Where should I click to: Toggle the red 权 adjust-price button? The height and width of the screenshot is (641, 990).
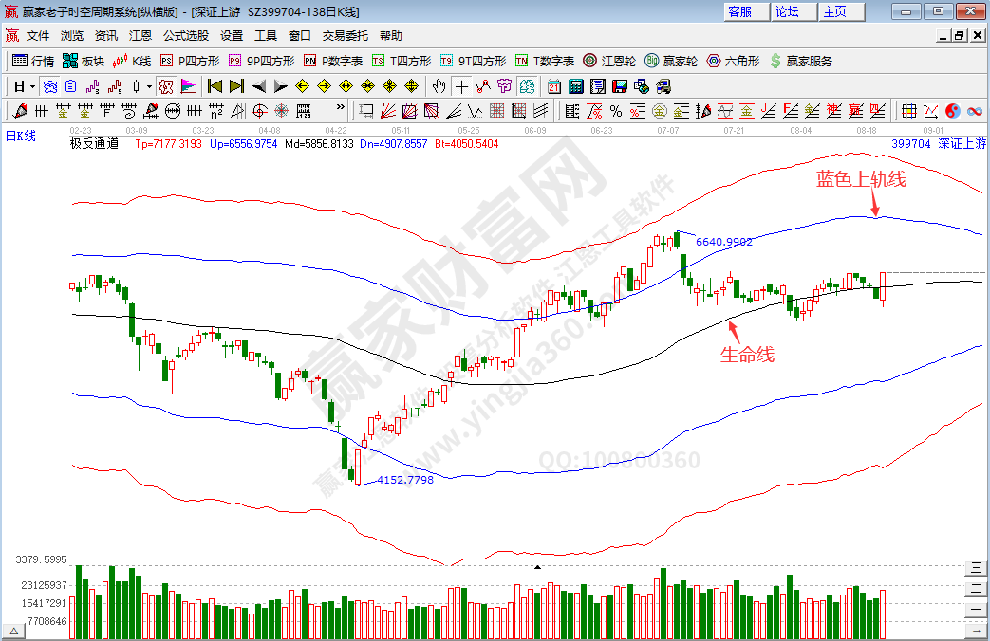pos(166,86)
